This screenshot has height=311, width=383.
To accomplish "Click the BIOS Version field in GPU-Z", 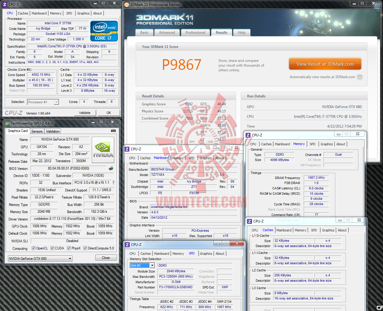I will 68,168.
